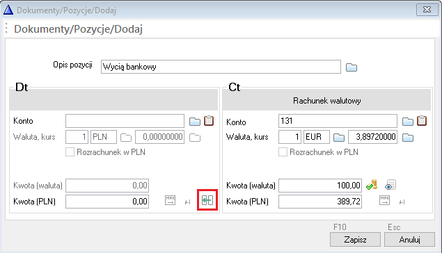Viewport: 442px width, 253px height.
Task: Open currency list folder next to PLN
Action: (x=126, y=138)
